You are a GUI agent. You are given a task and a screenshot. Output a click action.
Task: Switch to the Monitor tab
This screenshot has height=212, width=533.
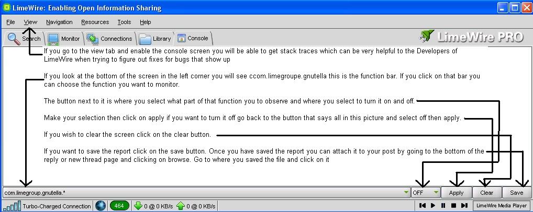[x=64, y=38]
